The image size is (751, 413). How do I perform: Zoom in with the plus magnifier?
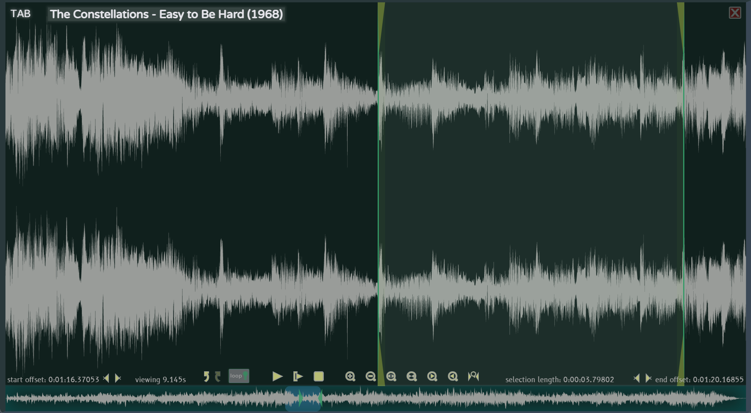click(x=350, y=376)
